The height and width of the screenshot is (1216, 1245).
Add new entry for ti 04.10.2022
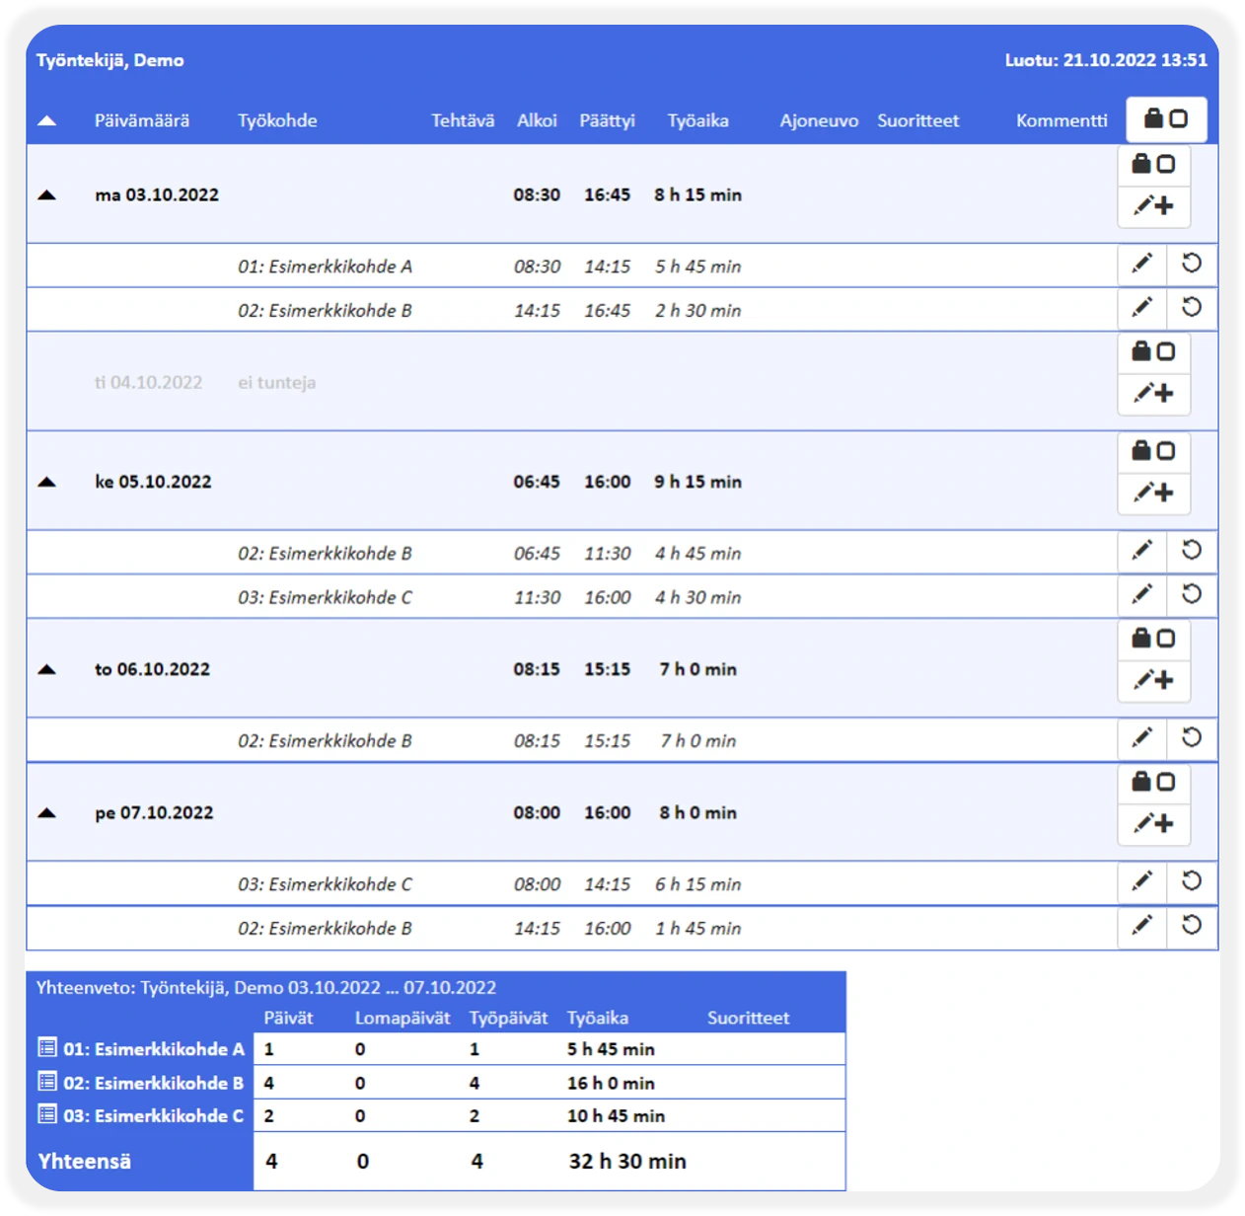1153,394
